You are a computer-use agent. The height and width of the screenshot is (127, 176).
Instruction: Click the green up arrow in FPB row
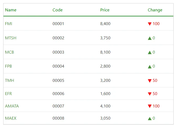click(150, 67)
